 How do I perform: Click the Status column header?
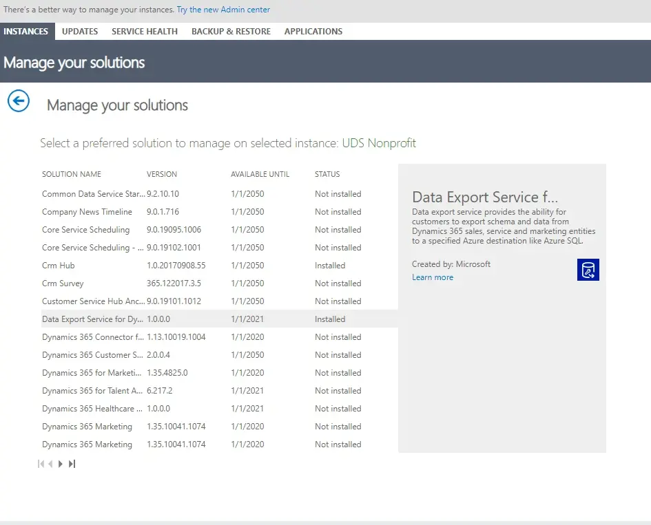[x=327, y=174]
